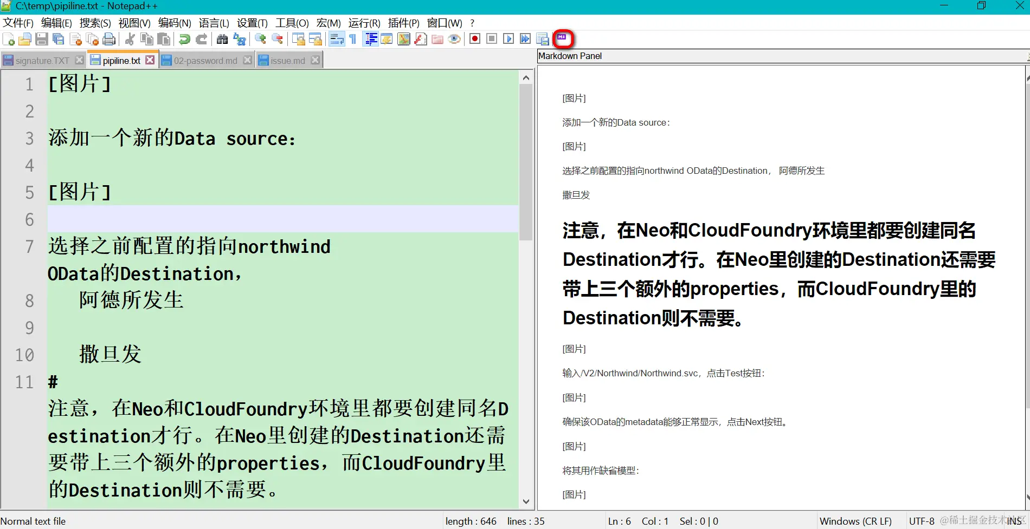This screenshot has height=529, width=1030.
Task: Stop the macro recording
Action: click(492, 39)
